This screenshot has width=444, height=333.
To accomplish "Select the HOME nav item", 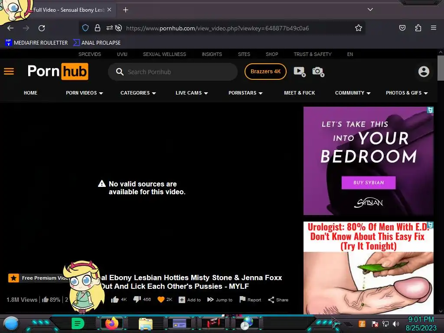I will click(x=31, y=93).
